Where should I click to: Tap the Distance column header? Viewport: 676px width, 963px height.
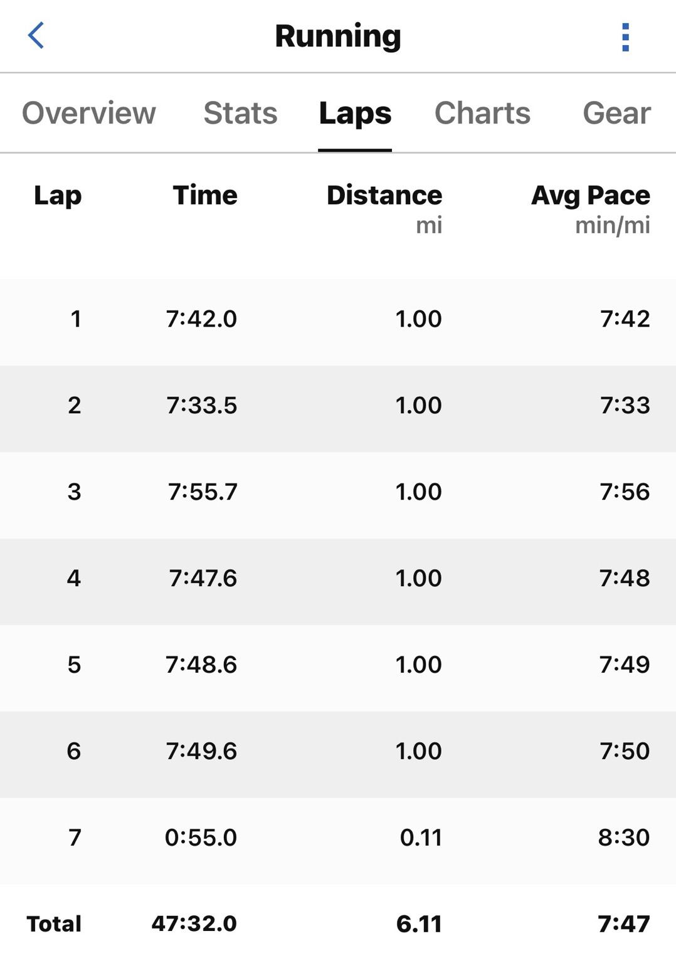(384, 196)
